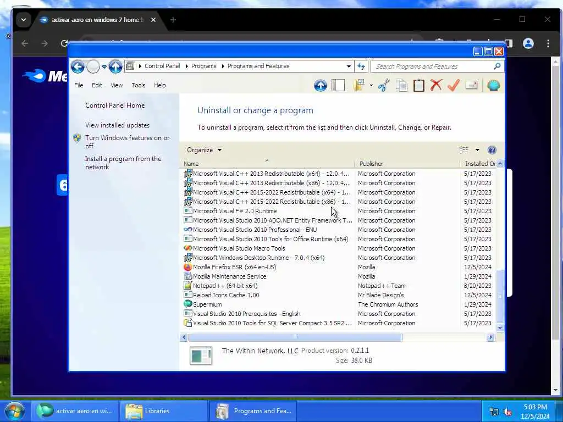563x422 pixels.
Task: Expand the Programs breadcrumb arrow
Action: point(223,66)
